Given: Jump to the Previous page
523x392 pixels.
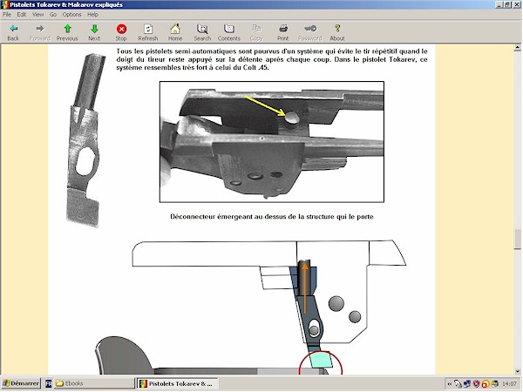Looking at the screenshot, I should coord(67,32).
